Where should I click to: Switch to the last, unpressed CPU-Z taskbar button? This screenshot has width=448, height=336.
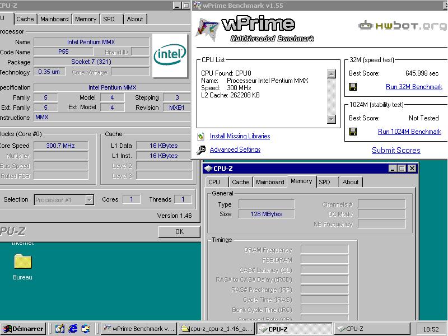pyautogui.click(x=372, y=329)
